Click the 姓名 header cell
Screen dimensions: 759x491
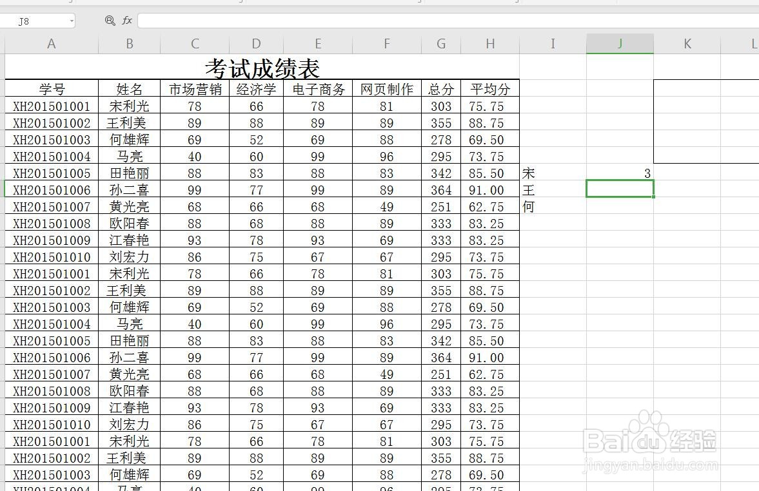tap(129, 89)
